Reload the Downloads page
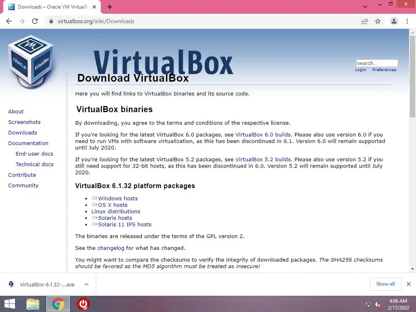Screen dimensions: 416x312 [35, 21]
